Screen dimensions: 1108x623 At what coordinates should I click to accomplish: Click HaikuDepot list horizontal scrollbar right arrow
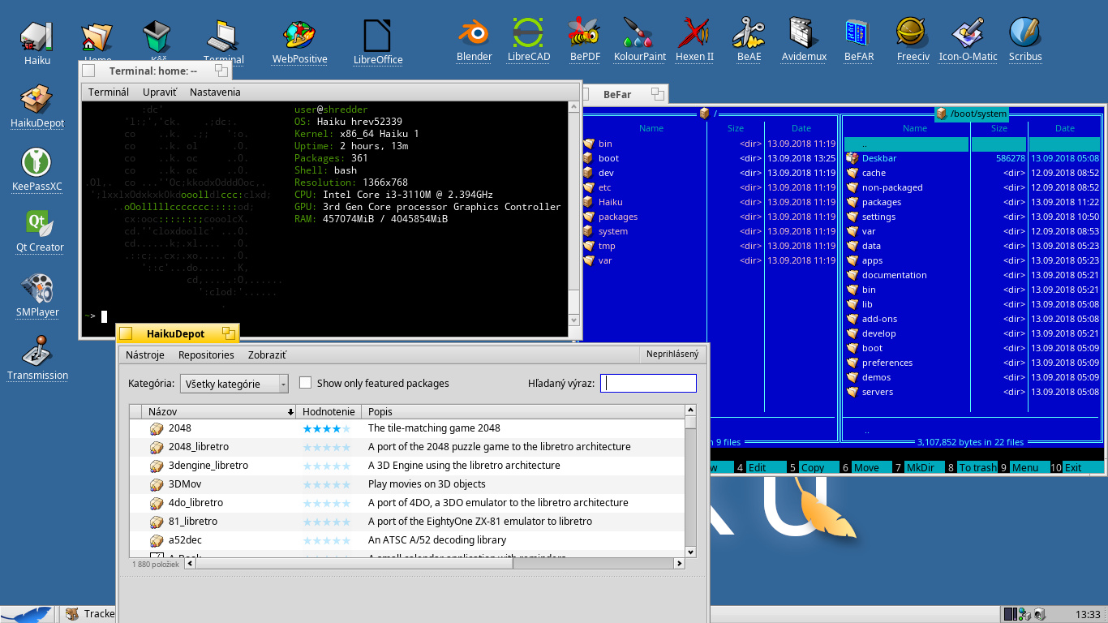pos(680,563)
